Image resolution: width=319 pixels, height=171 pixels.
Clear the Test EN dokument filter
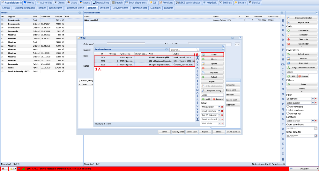(222, 115)
